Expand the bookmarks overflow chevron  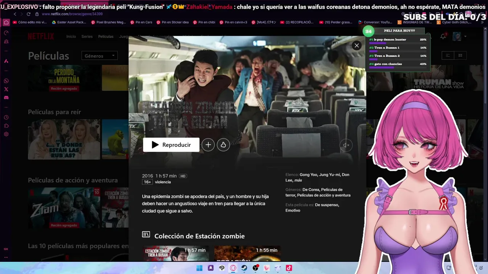[x=482, y=22]
